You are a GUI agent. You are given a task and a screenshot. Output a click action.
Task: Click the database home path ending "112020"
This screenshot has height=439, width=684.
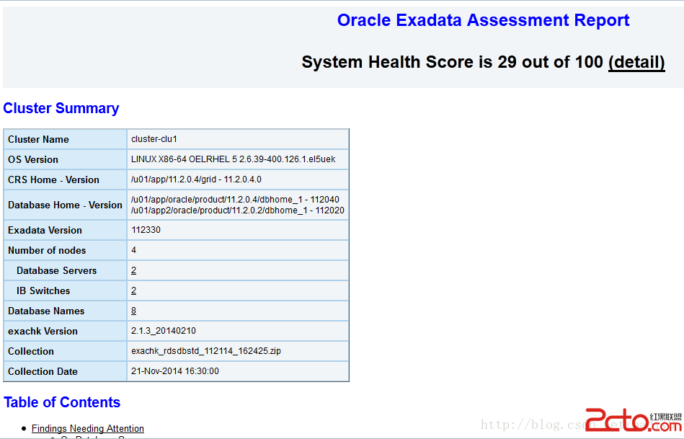238,210
